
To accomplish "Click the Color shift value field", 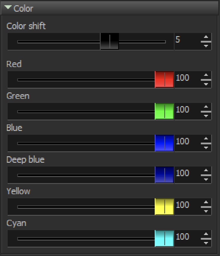I will (188, 41).
